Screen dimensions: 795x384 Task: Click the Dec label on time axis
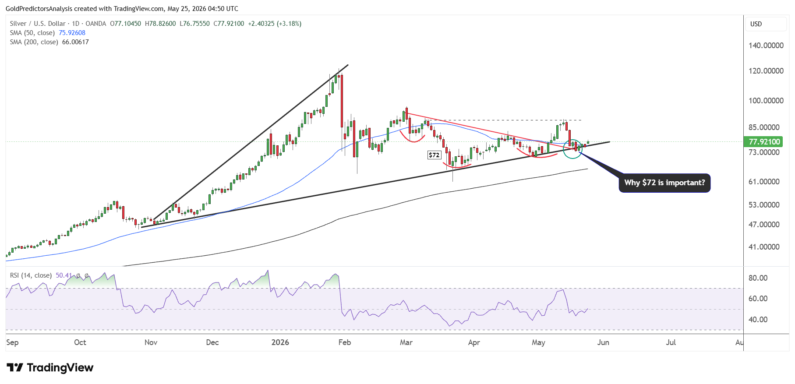[x=212, y=342]
